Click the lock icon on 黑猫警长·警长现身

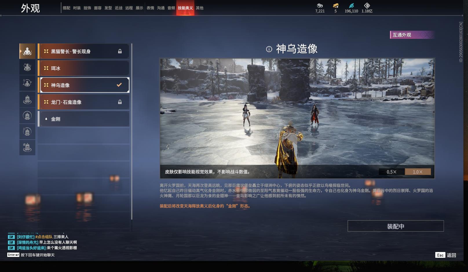pyautogui.click(x=119, y=51)
